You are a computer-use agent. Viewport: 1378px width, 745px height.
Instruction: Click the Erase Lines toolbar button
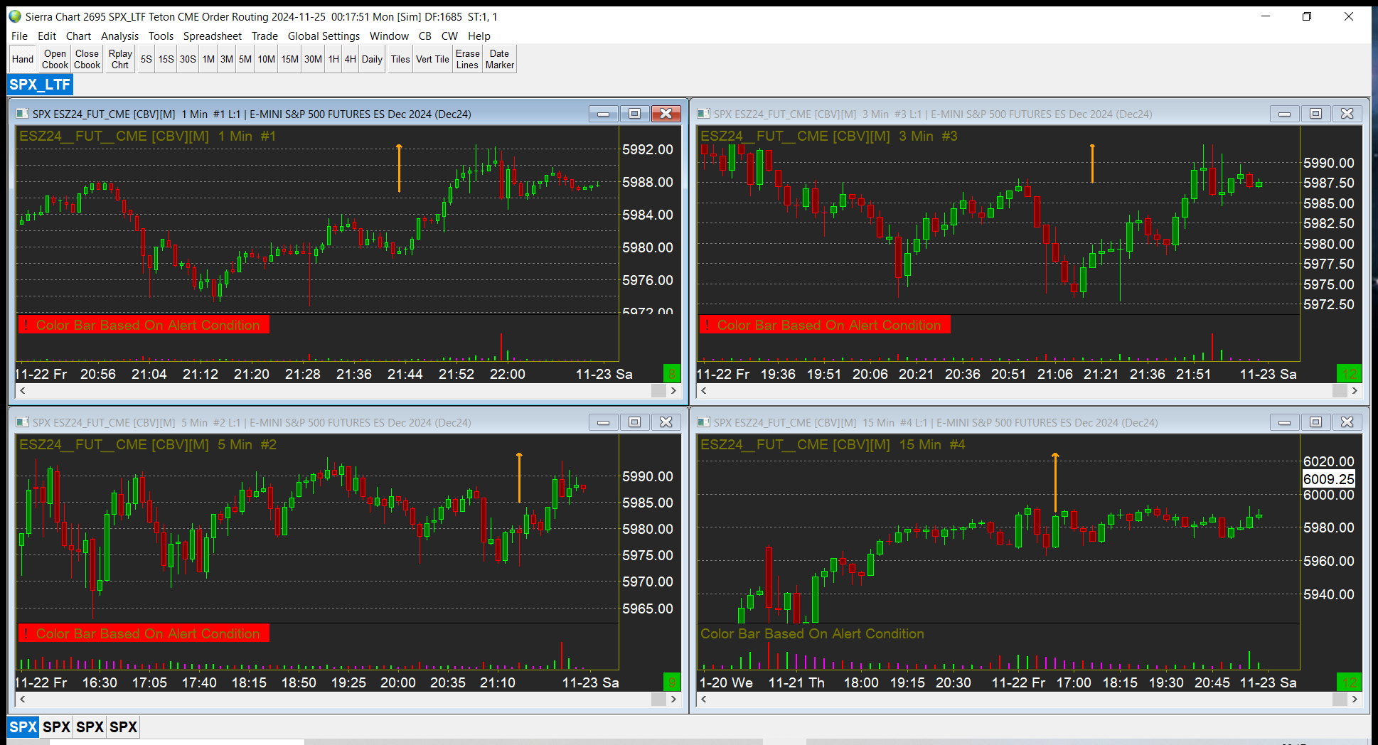coord(467,59)
